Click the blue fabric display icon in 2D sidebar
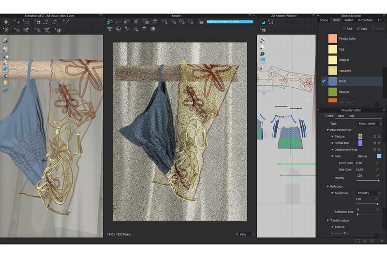Image resolution: width=387 pixels, height=258 pixels. (263, 61)
